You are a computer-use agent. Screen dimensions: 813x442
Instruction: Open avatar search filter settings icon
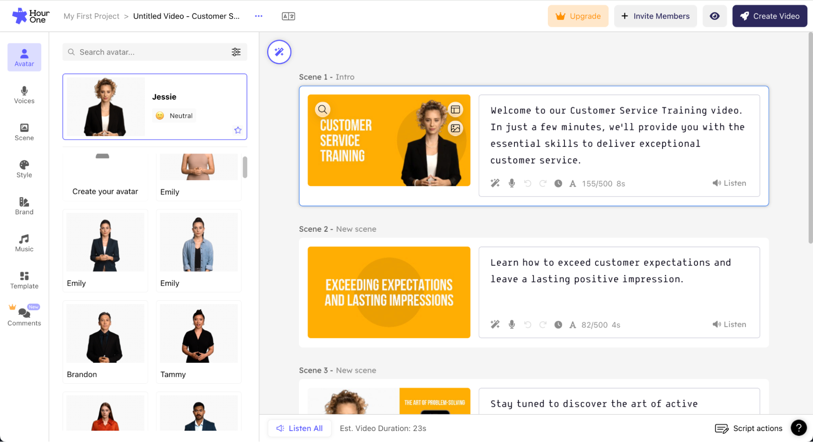[236, 52]
